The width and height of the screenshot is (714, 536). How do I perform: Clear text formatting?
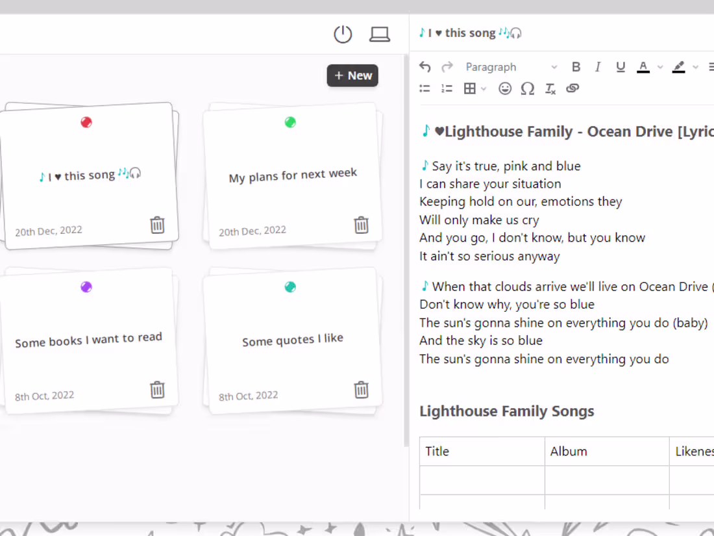[550, 88]
